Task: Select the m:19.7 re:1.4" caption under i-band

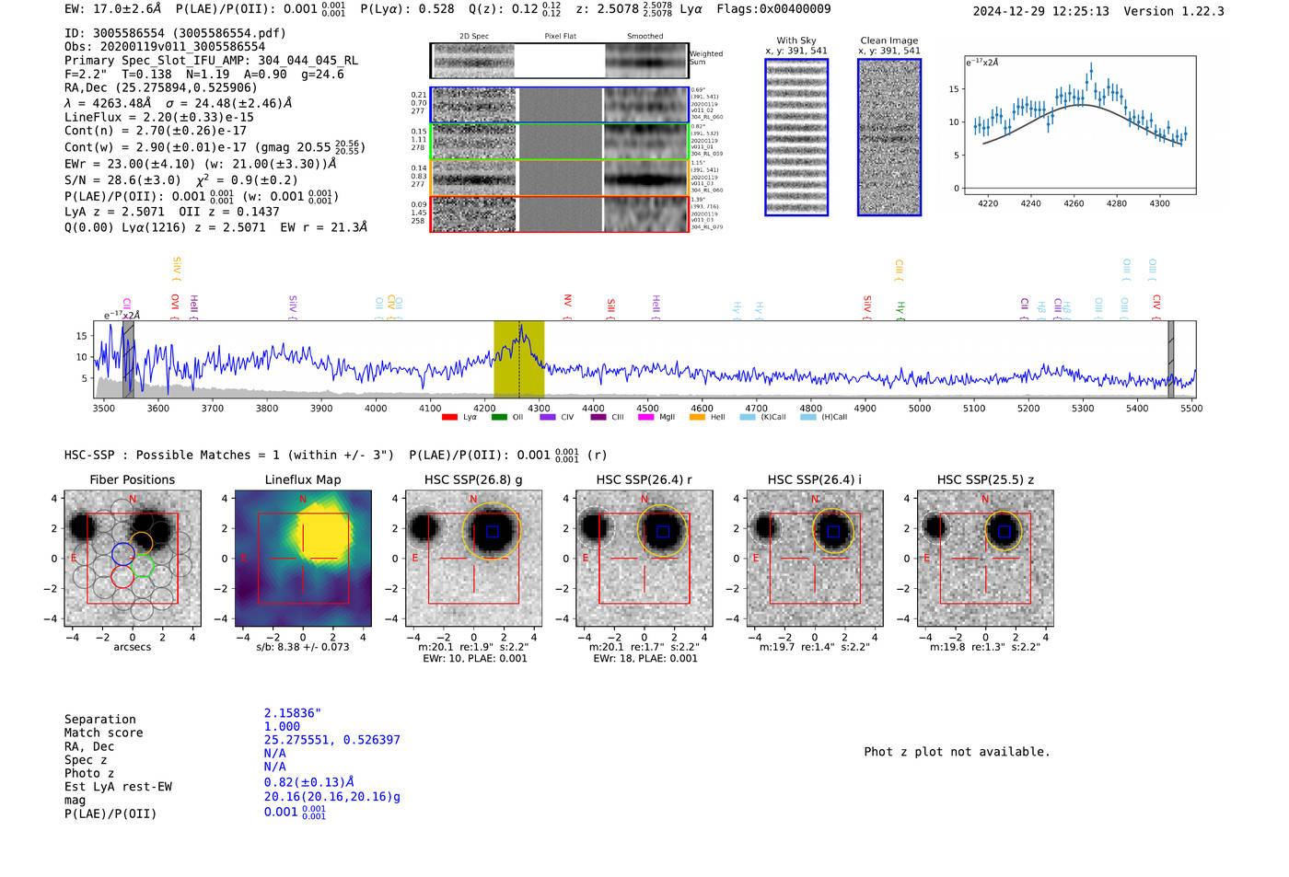Action: pos(815,647)
